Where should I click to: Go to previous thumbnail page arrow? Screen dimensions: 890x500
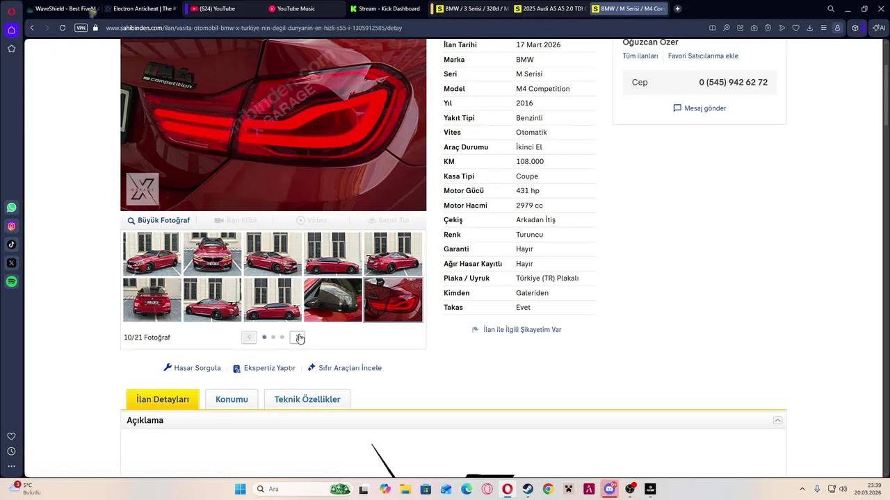(x=249, y=337)
